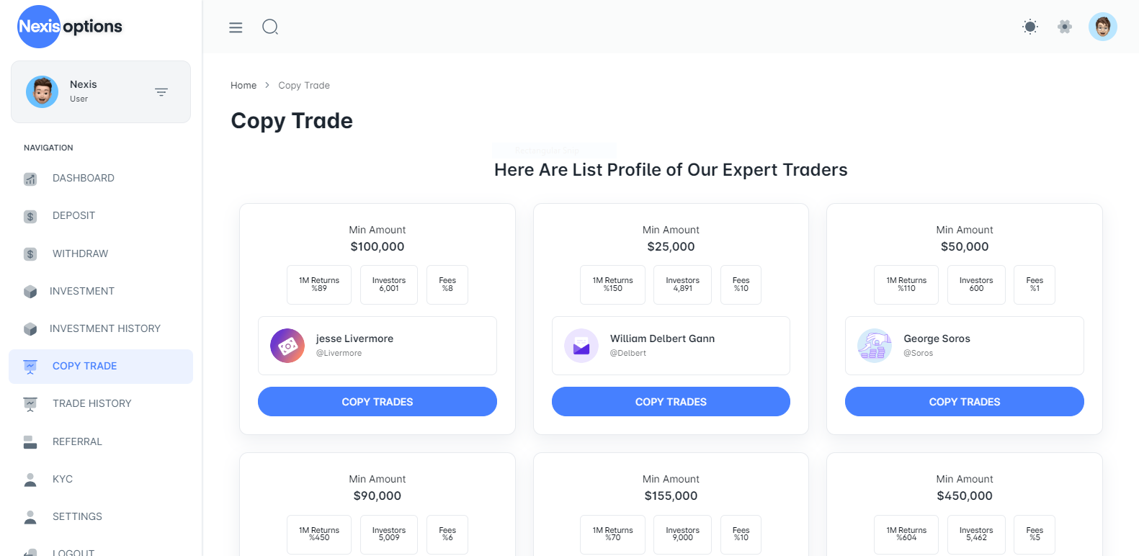Open the settings gear icon in header

[x=1065, y=27]
